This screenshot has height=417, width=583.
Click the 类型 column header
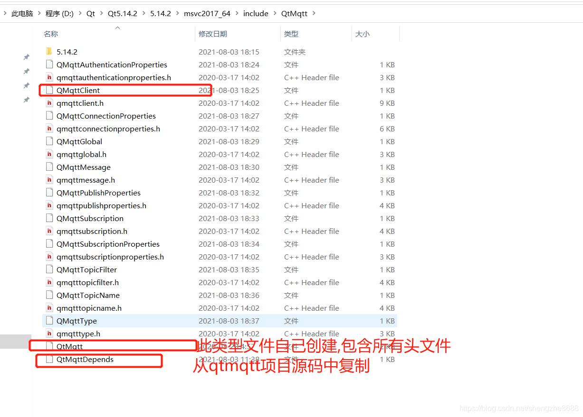(291, 34)
